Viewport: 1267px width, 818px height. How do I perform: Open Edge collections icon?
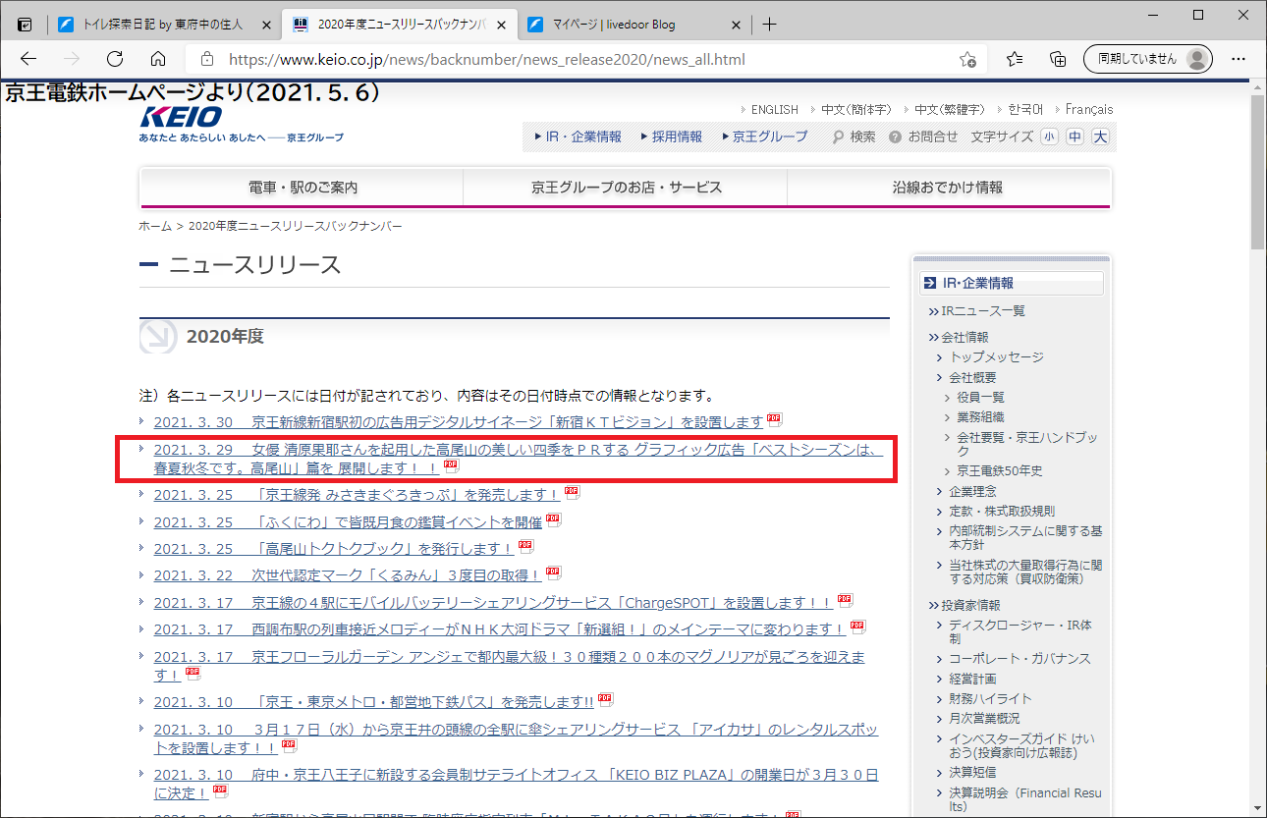point(1058,59)
